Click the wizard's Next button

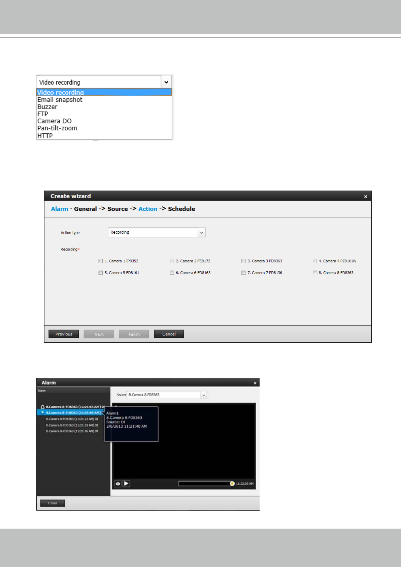pyautogui.click(x=99, y=334)
